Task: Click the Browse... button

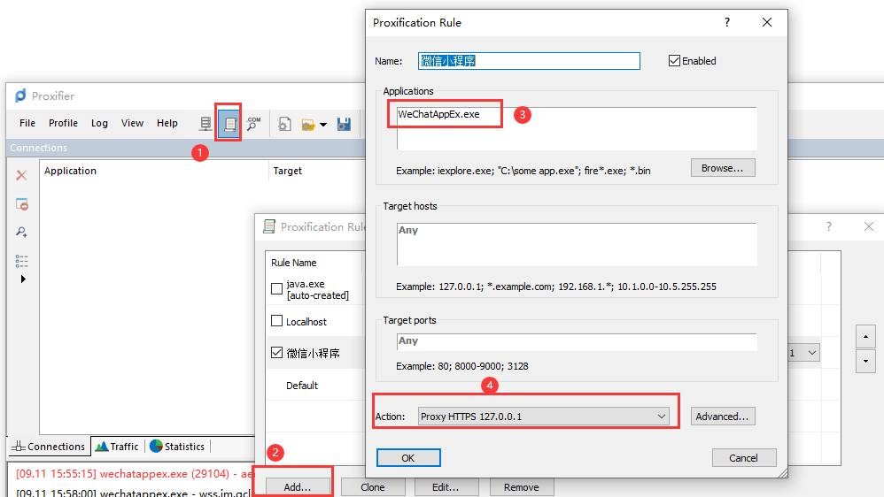Action: (x=723, y=168)
